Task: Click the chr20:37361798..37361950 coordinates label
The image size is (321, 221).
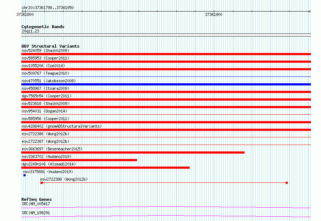Action: point(48,8)
